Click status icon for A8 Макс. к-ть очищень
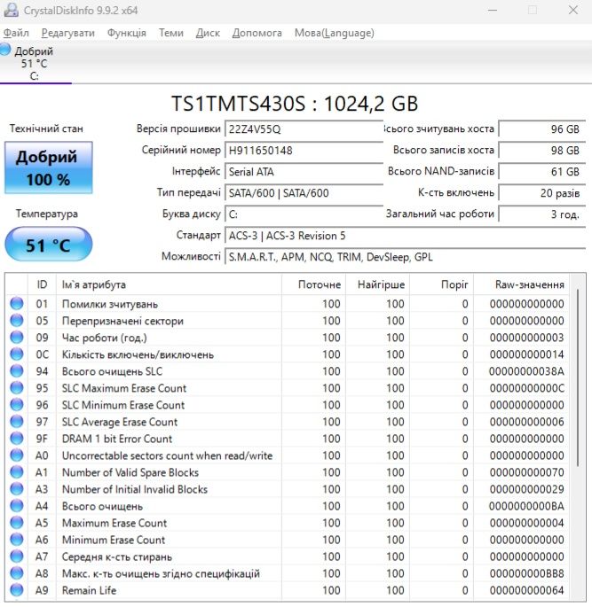The height and width of the screenshot is (607, 592). (x=17, y=573)
